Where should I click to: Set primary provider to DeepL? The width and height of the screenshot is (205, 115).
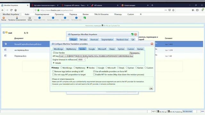click(118, 68)
